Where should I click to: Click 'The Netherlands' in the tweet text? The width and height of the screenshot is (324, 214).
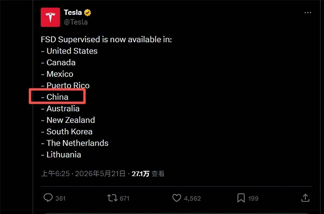point(77,143)
